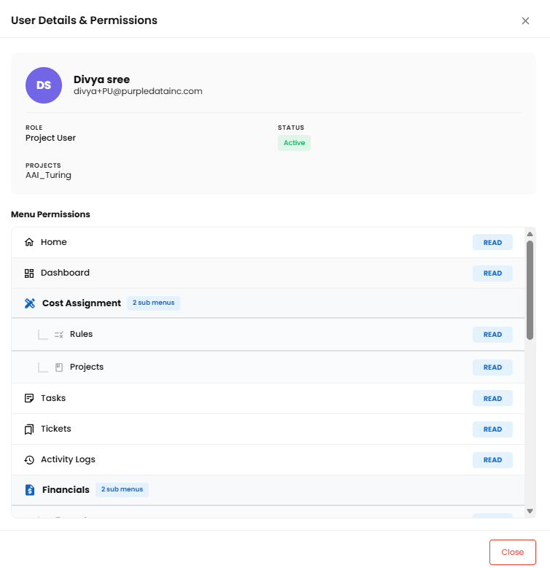550x568 pixels.
Task: Select the Home menu row
Action: point(268,242)
